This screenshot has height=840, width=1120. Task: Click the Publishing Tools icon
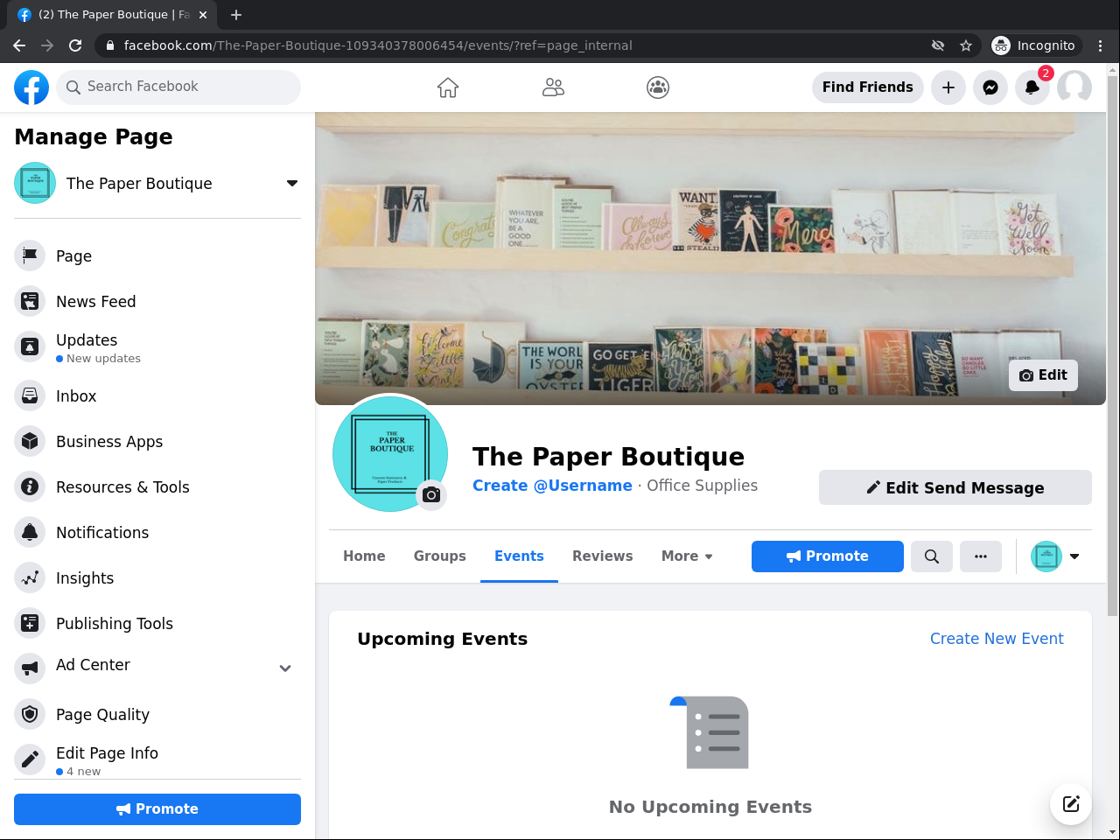(x=30, y=623)
